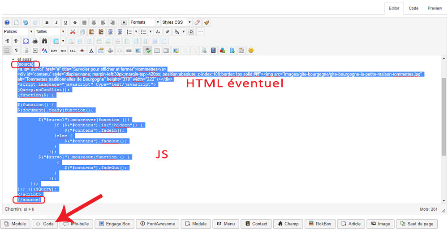Insert special character with Omega icon
Viewport: 448px width, 229px height.
point(191,32)
